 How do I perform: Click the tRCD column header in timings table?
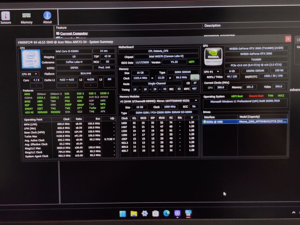point(143,118)
